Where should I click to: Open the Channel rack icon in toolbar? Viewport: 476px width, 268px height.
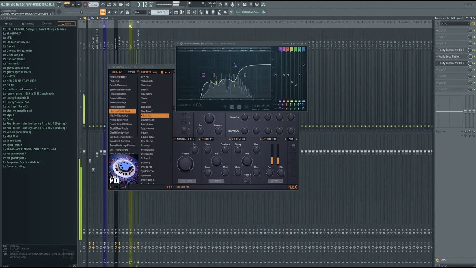click(188, 12)
